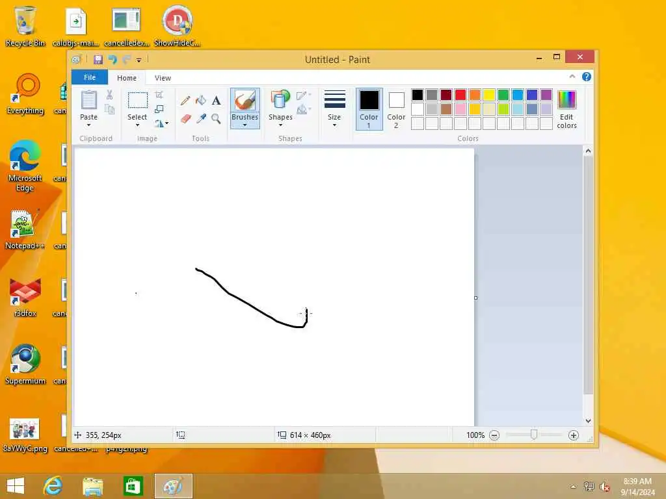
Task: Click the zoom out minus button
Action: tap(494, 435)
